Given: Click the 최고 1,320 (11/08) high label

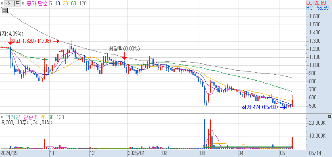Looking at the screenshot, I should point(31,41).
